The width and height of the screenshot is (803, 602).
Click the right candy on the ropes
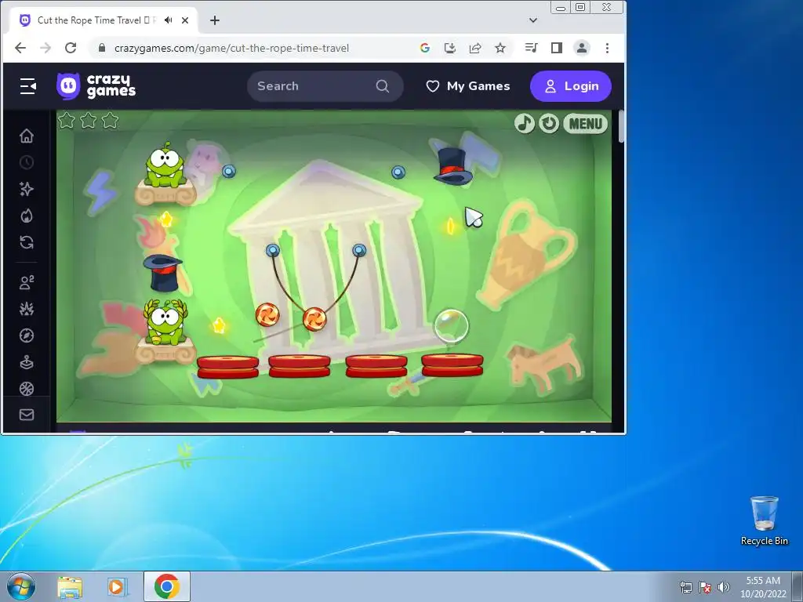click(x=314, y=320)
